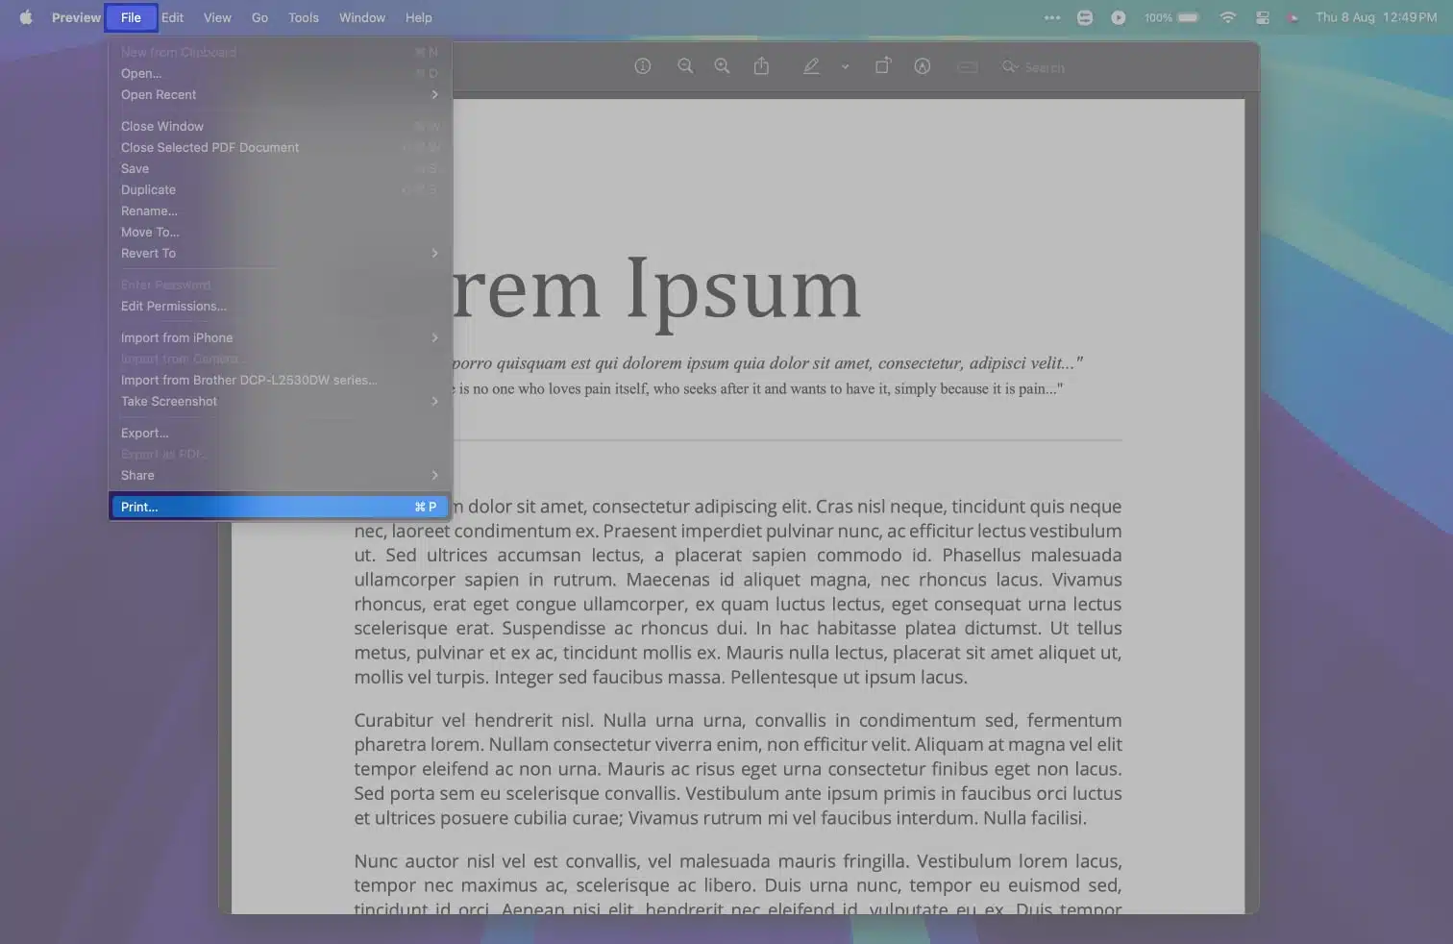This screenshot has height=944, width=1453.
Task: Open the Apple menu
Action: point(26,17)
